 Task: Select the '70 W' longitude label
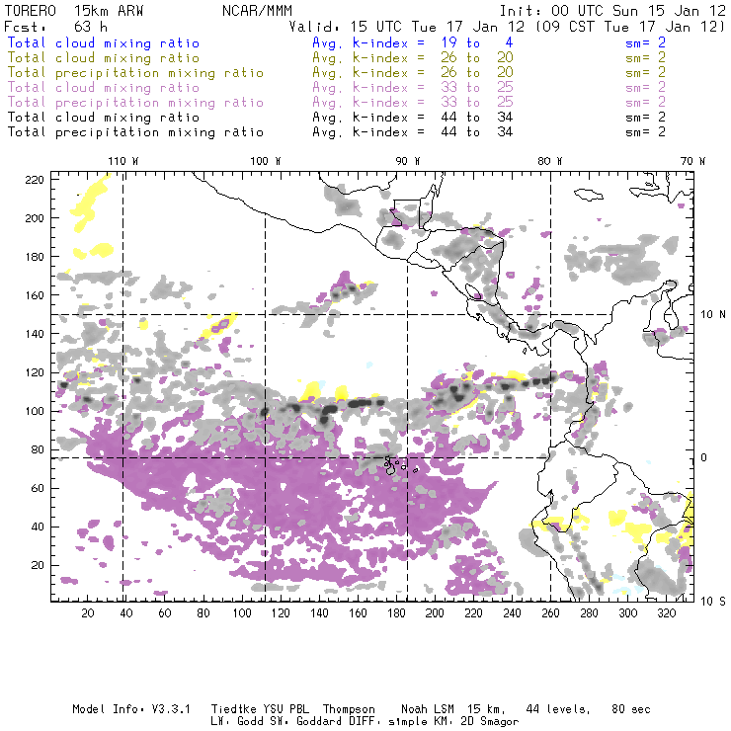(692, 161)
